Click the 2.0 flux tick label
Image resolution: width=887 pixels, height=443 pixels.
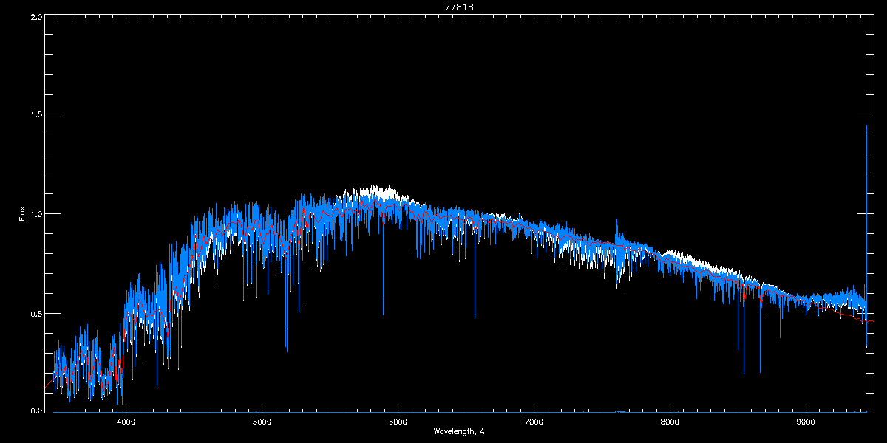click(35, 16)
